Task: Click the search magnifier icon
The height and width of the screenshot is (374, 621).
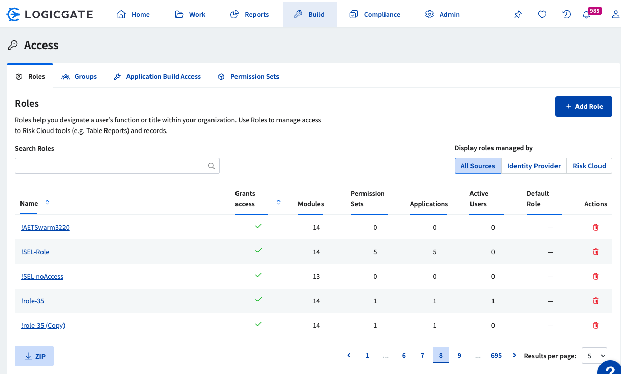Action: (x=211, y=166)
